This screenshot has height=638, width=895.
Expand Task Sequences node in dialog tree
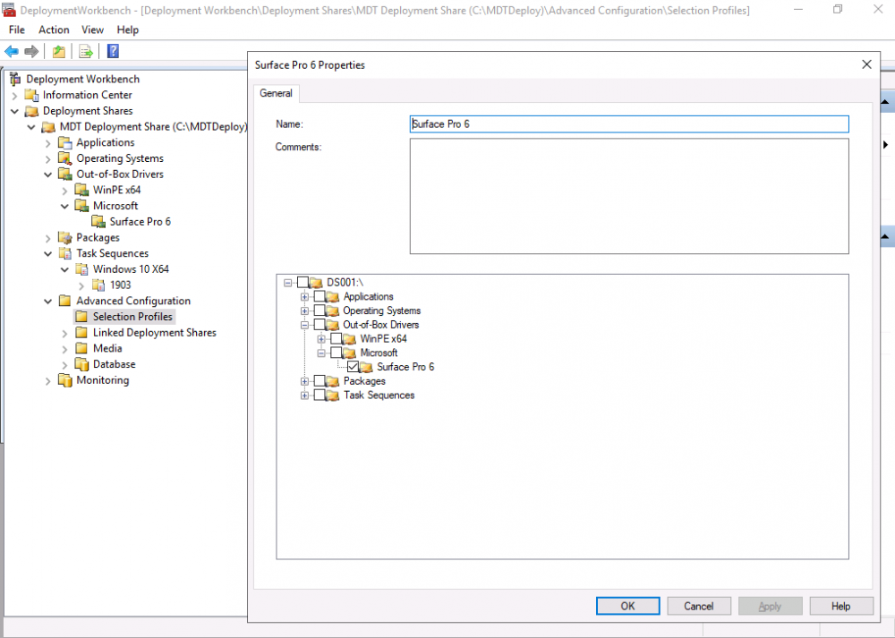click(304, 395)
